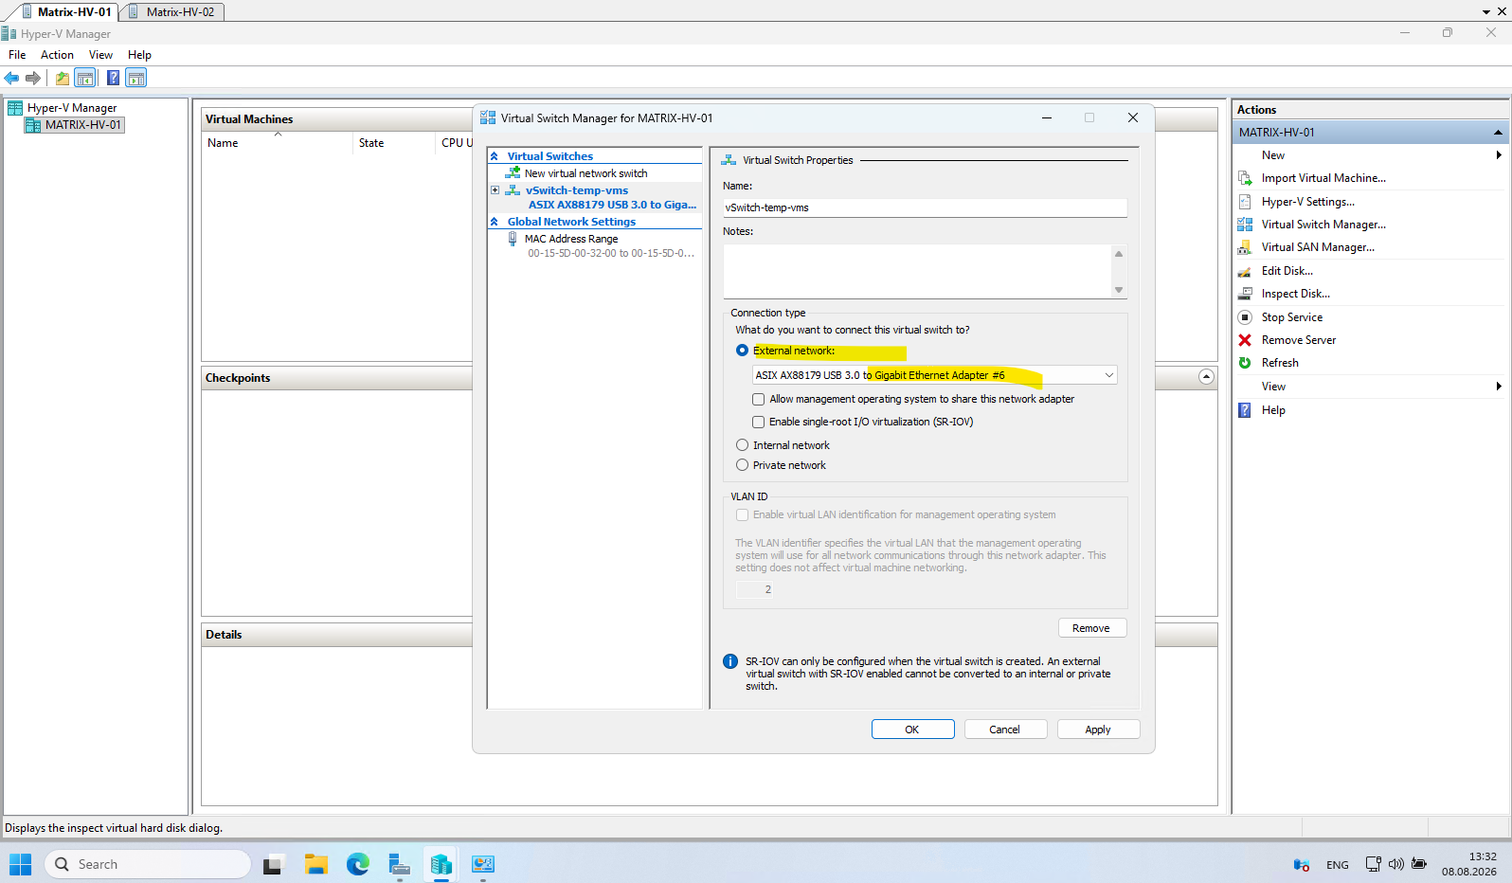
Task: Click the Name column header in Virtual Machines
Action: pos(277,143)
